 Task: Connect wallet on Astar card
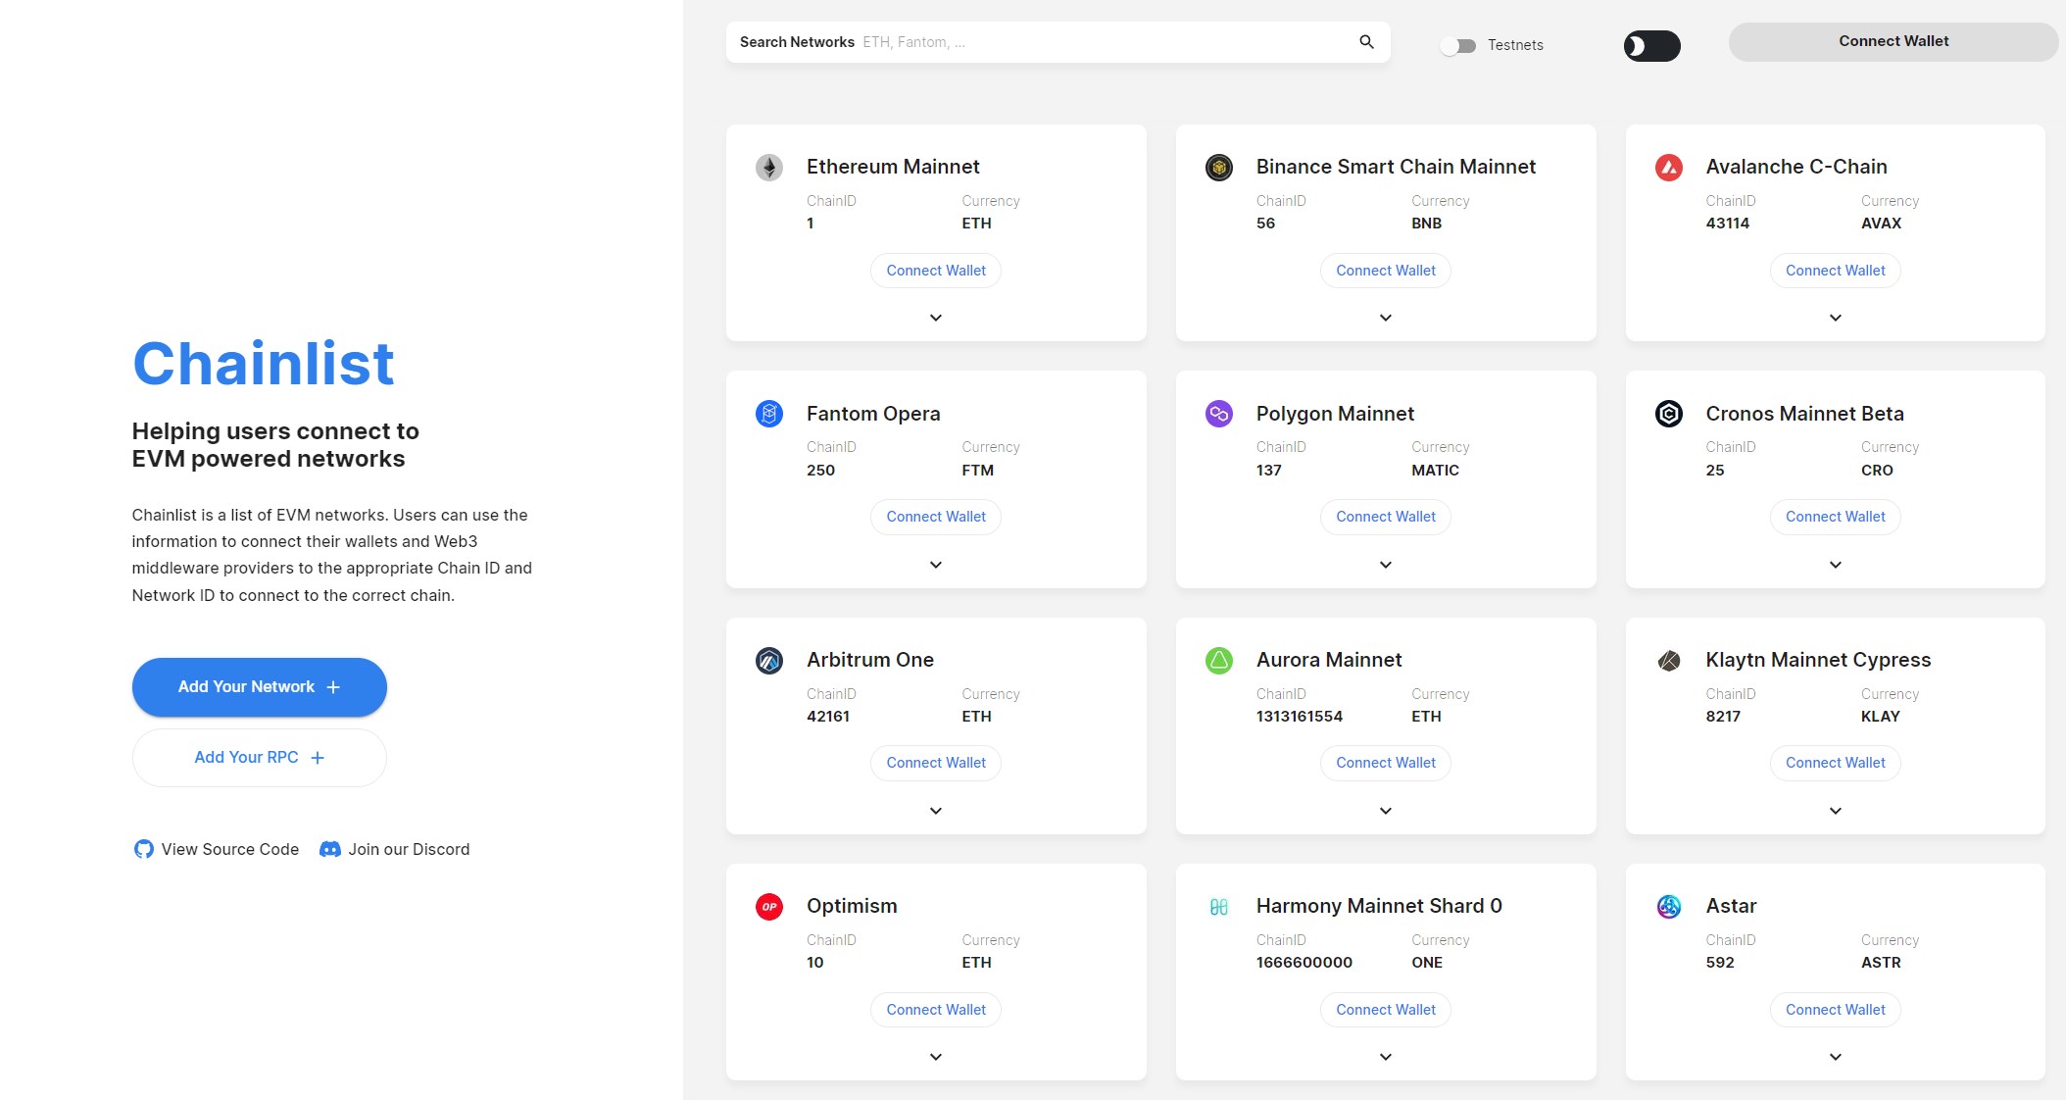[1836, 1010]
